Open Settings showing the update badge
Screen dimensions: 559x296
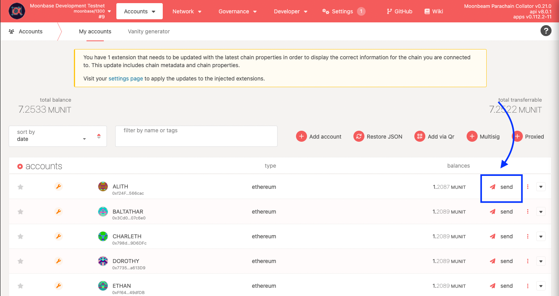pyautogui.click(x=342, y=11)
